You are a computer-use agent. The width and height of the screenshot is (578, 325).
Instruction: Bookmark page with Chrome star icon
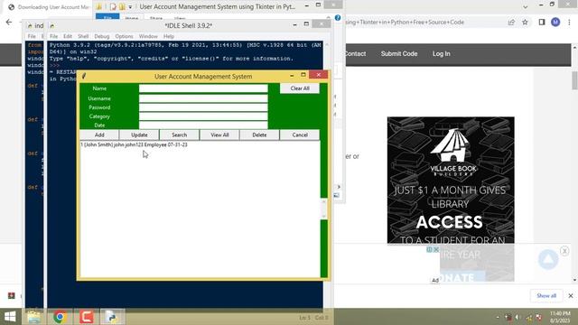tap(525, 23)
